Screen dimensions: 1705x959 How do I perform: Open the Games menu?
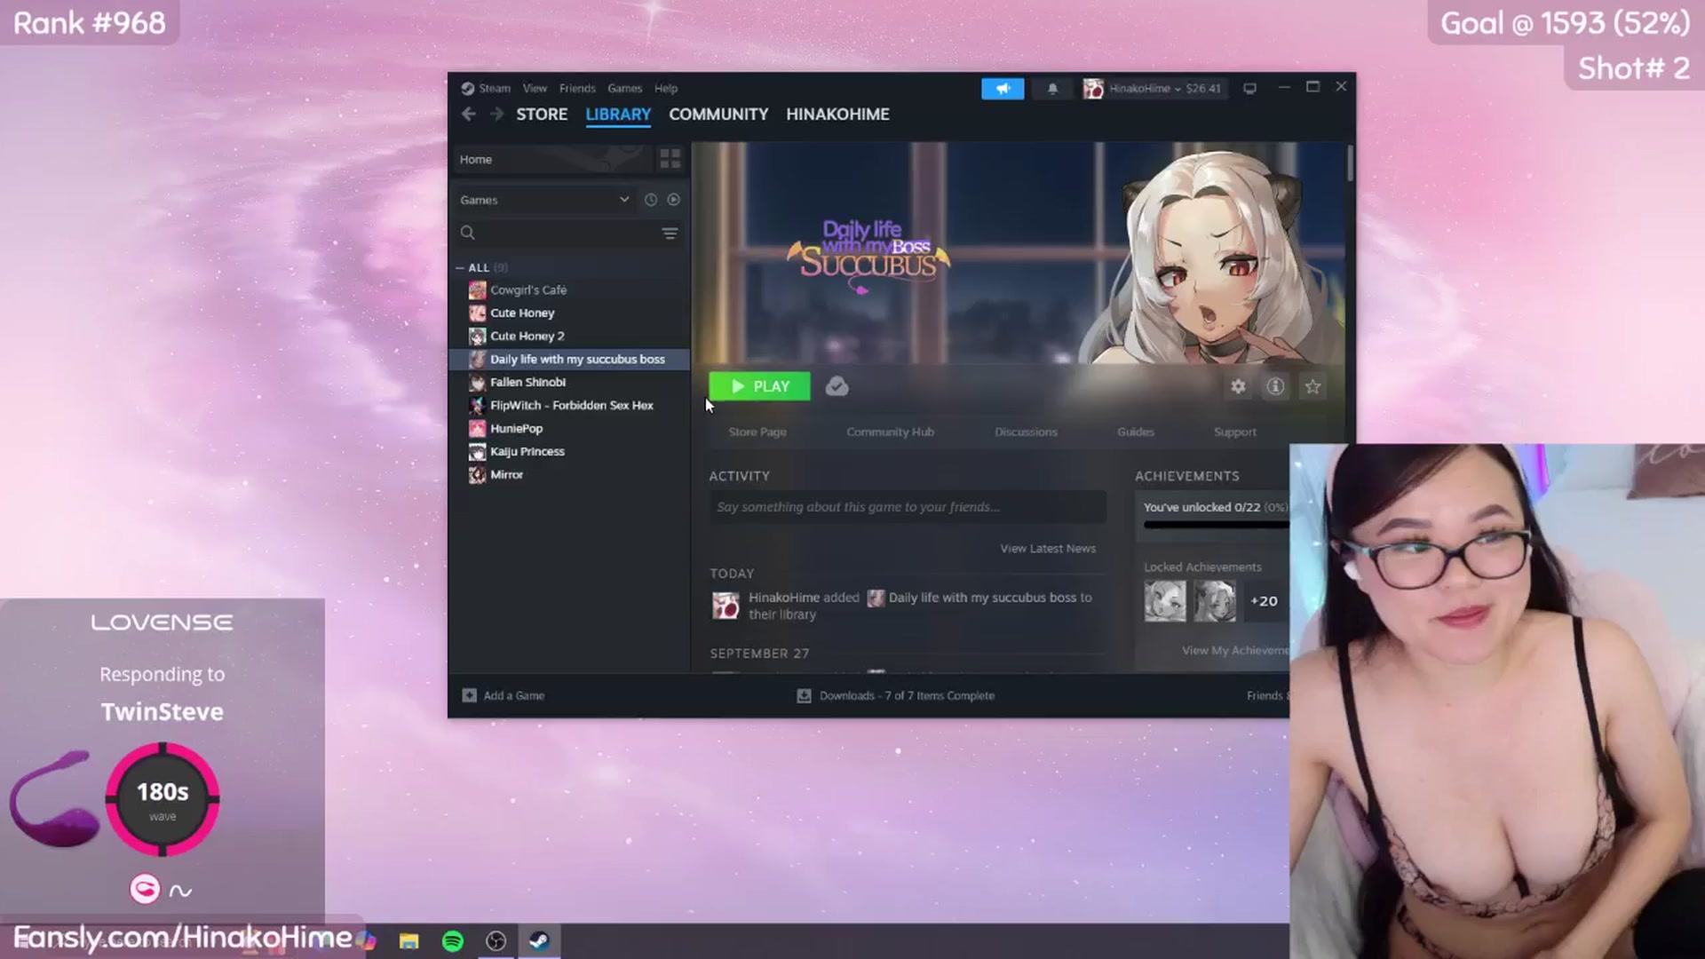[x=624, y=89]
